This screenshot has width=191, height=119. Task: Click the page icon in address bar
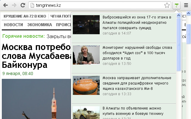pyautogui.click(x=32, y=5)
